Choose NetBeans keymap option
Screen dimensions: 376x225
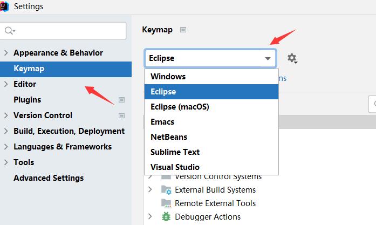[211, 137]
